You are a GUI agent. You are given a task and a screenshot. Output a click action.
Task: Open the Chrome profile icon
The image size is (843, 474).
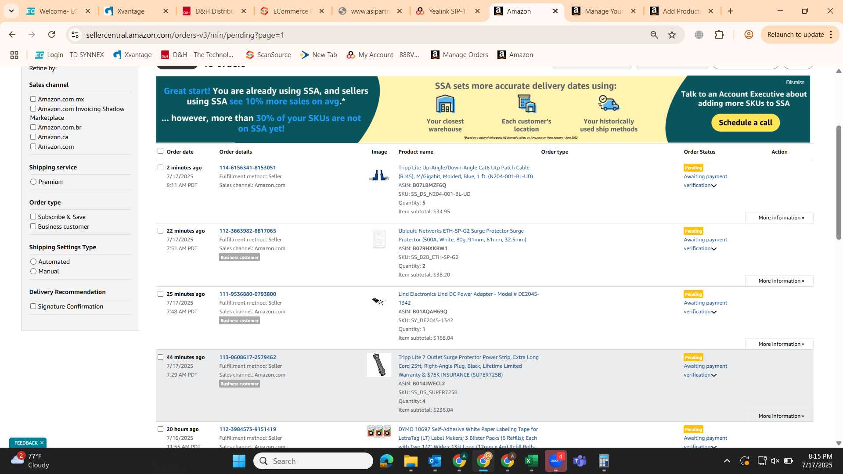pyautogui.click(x=749, y=35)
